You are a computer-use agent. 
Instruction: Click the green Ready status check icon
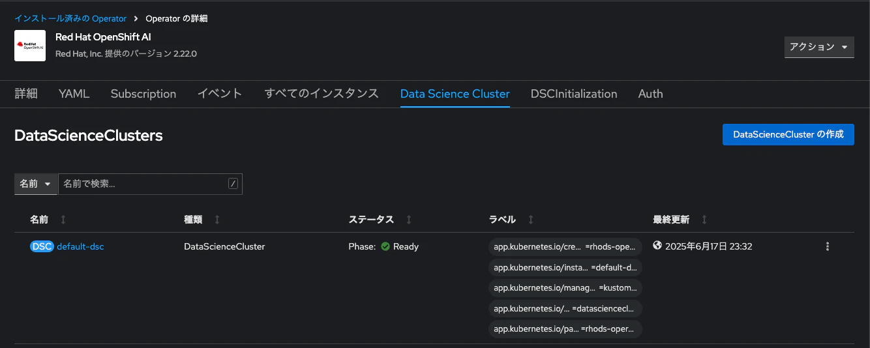click(x=385, y=246)
